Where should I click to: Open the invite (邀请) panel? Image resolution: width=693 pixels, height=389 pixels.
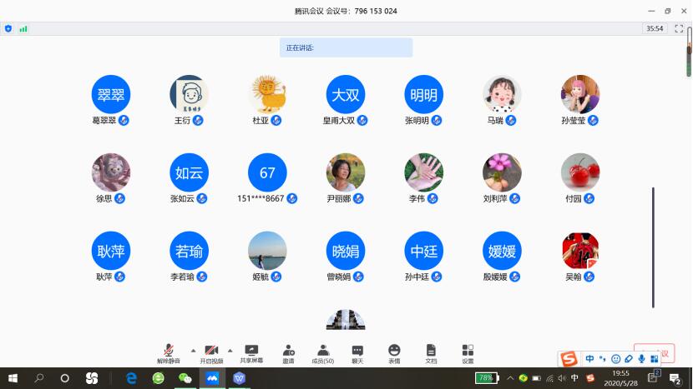pos(288,352)
